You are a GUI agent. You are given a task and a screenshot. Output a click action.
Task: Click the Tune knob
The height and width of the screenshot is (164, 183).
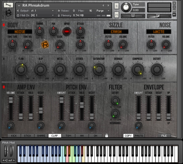[126, 7]
